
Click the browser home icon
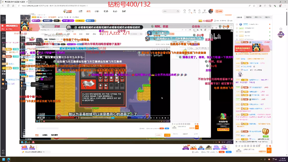pyautogui.click(x=13, y=6)
